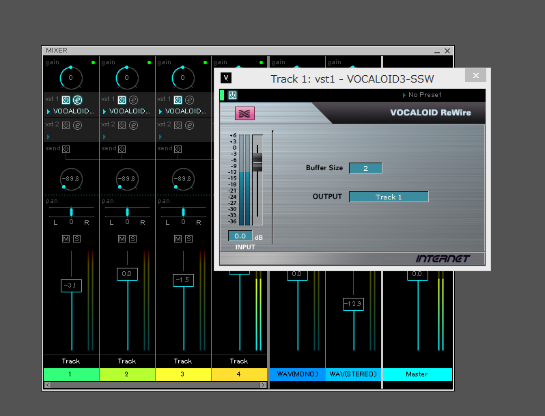Select the Master channel label
Viewport: 545px width, 416px height.
(417, 374)
